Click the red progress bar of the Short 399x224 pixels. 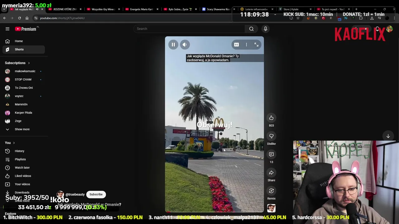[x=168, y=212]
